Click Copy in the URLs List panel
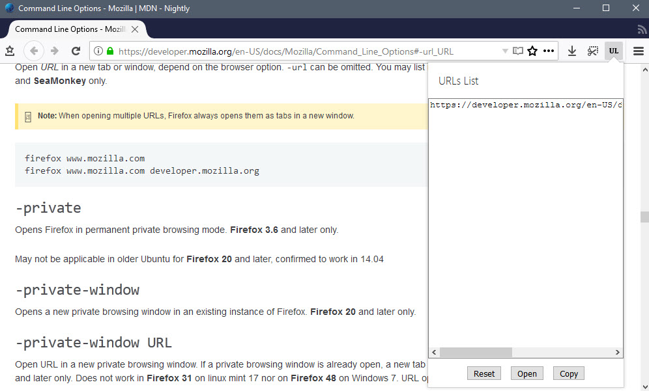Image resolution: width=649 pixels, height=391 pixels. (x=569, y=373)
